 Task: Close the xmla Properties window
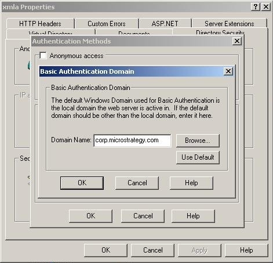click(x=266, y=7)
